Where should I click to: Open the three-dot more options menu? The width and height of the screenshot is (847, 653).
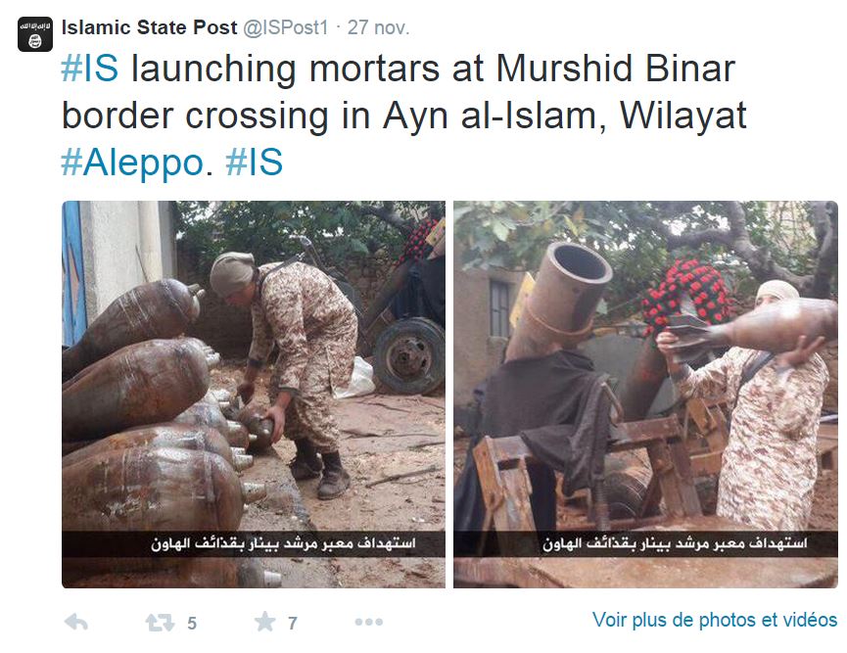coord(369,623)
